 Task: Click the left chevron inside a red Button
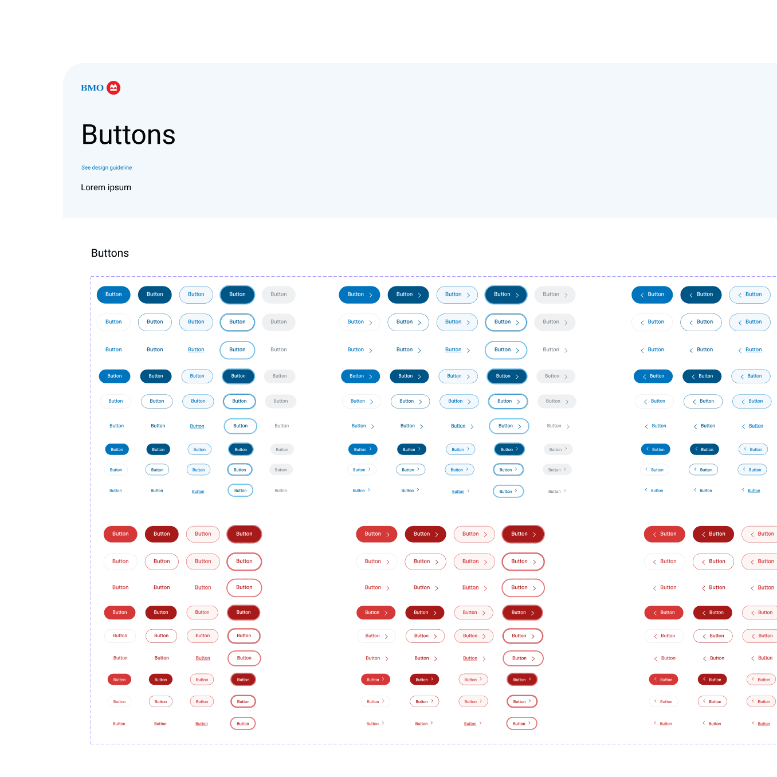tap(654, 534)
